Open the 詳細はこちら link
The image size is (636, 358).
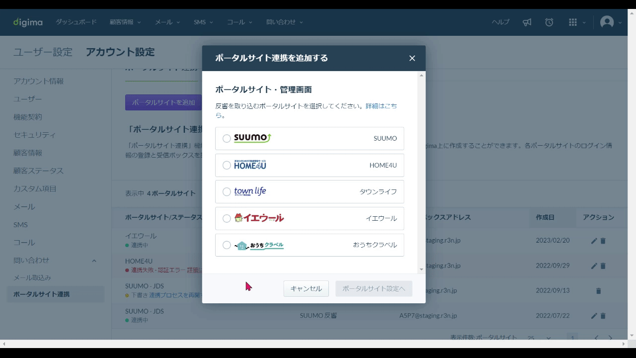(381, 106)
